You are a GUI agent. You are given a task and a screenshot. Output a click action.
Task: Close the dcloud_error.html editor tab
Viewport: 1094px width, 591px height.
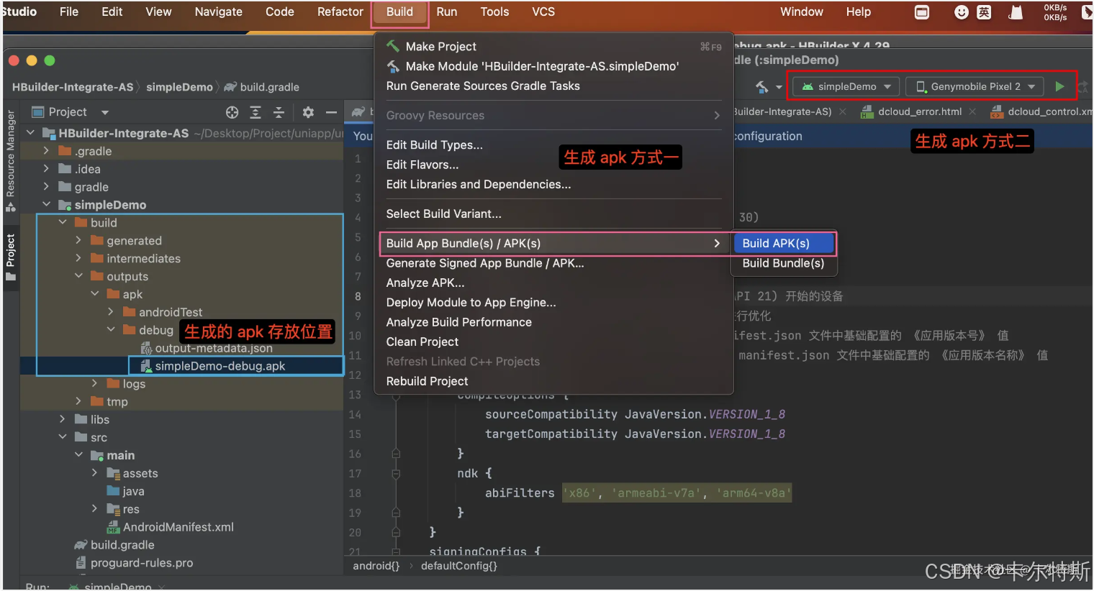pos(972,111)
